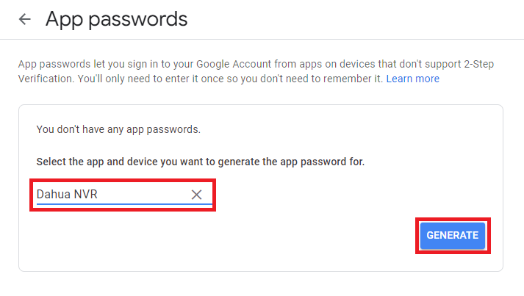The height and width of the screenshot is (296, 524).
Task: Clear the Dahua NVR name field
Action: 196,195
